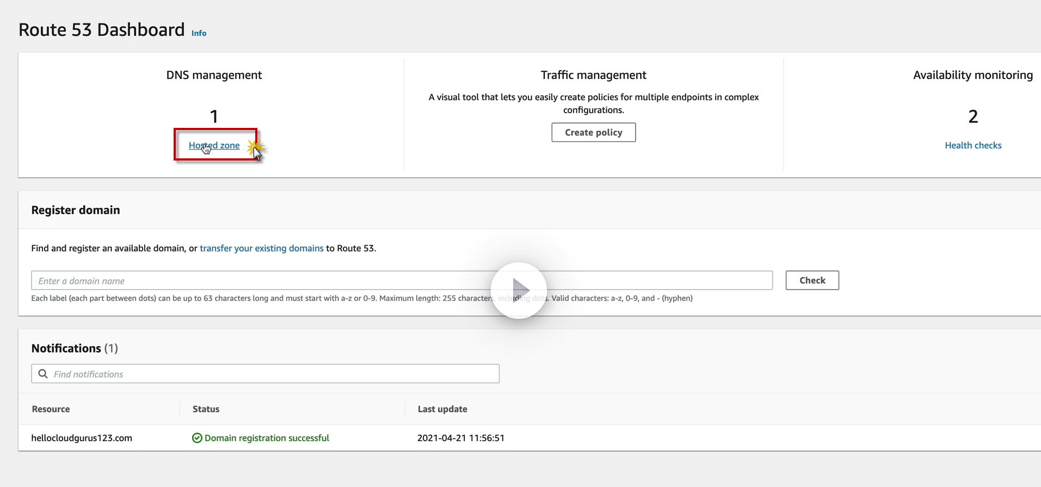Click the 2021-04-21 11:56:51 timestamp
The width and height of the screenshot is (1041, 487).
[x=460, y=438]
